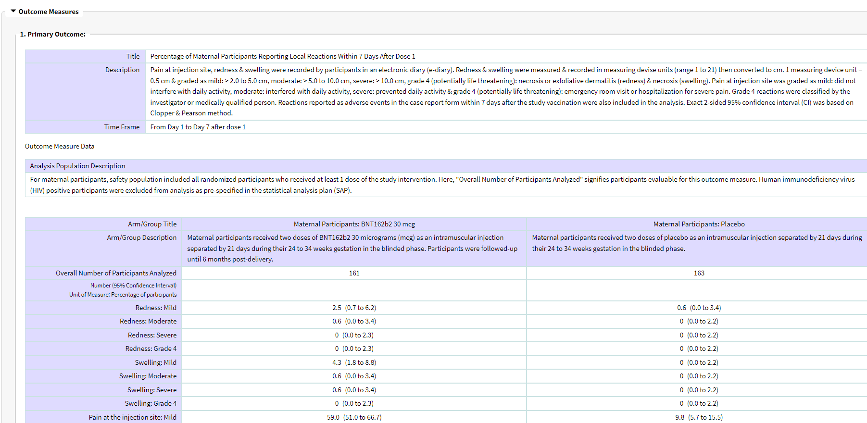
Task: Click the 'Swelling: Severe' row label
Action: click(x=152, y=390)
